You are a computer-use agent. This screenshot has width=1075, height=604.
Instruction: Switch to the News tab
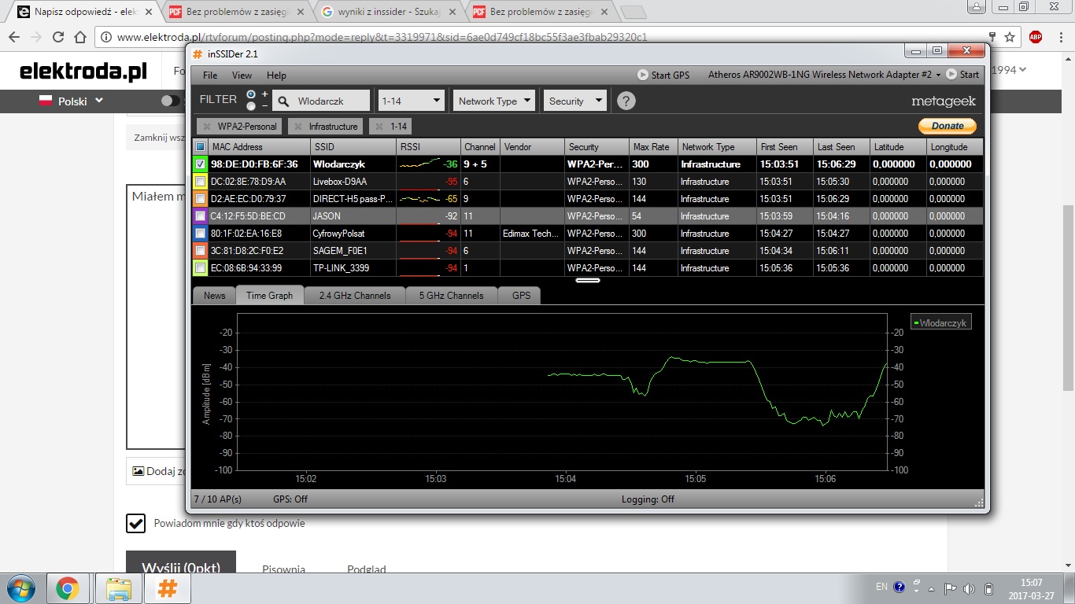click(214, 296)
